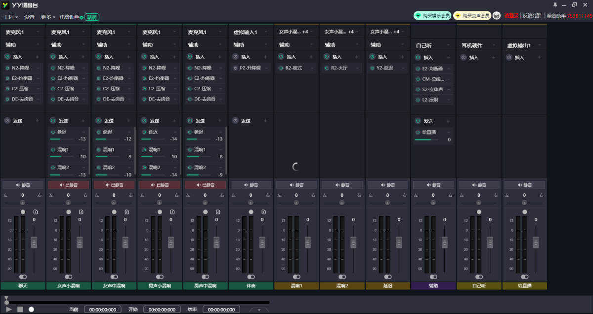
Task: Click the 购买娱乐会员 button
Action: pos(432,16)
